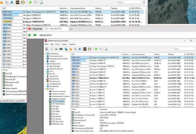Click the AnyDesk logo icon
This screenshot has width=196, height=134.
(30, 29)
